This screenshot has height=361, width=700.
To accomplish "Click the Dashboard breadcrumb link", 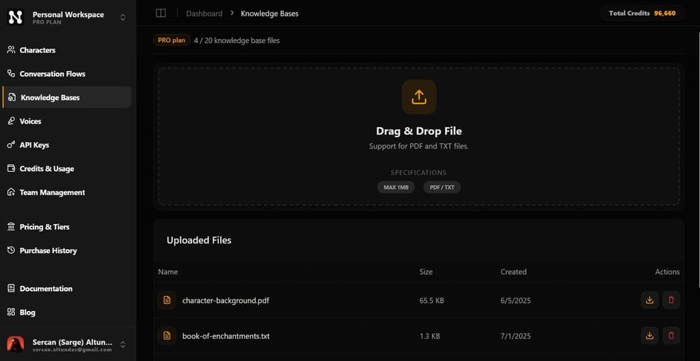I will point(204,14).
